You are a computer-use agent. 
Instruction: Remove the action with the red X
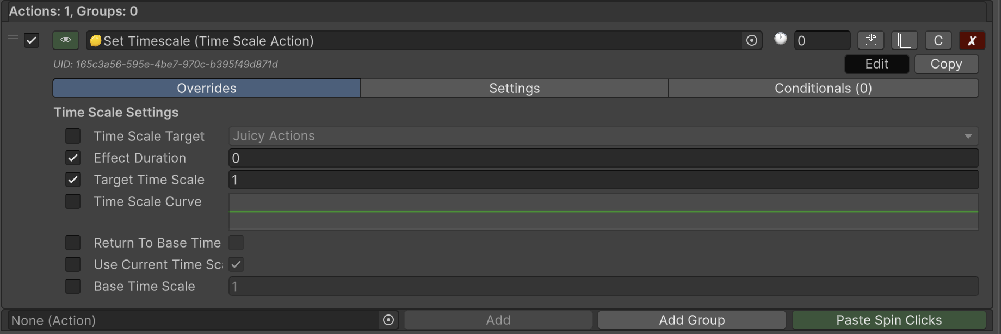pos(972,40)
